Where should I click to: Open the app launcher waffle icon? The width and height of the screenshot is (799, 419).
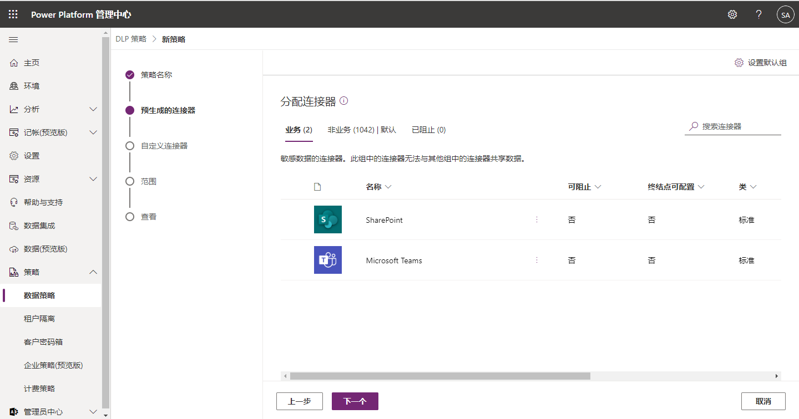[13, 14]
